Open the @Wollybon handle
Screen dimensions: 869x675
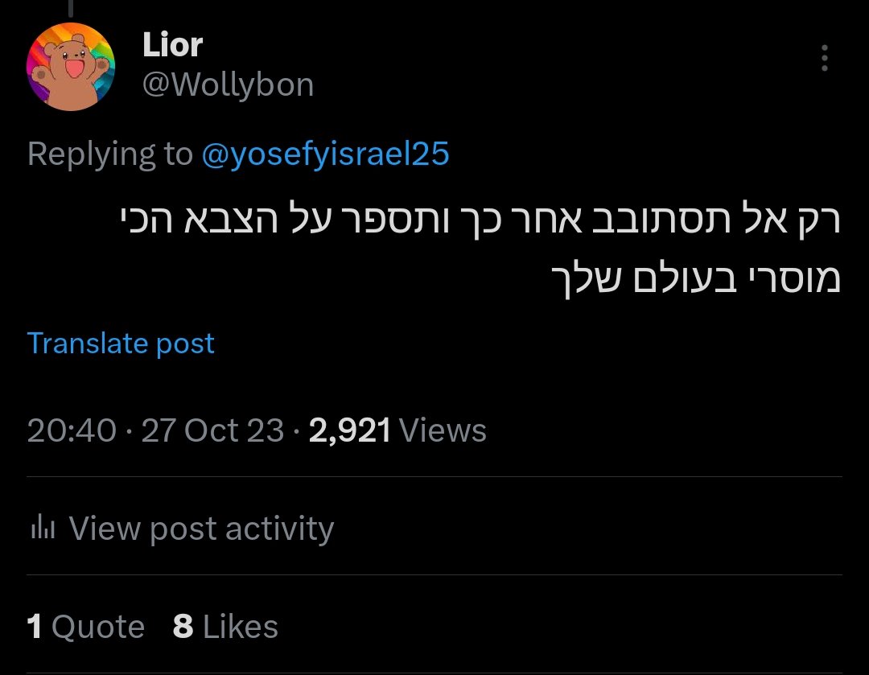(x=228, y=84)
